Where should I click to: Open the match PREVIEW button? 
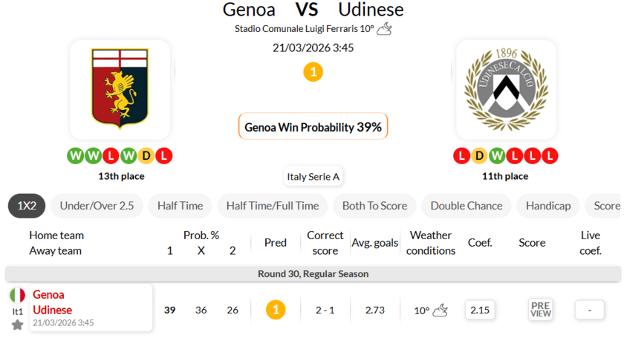click(x=541, y=310)
